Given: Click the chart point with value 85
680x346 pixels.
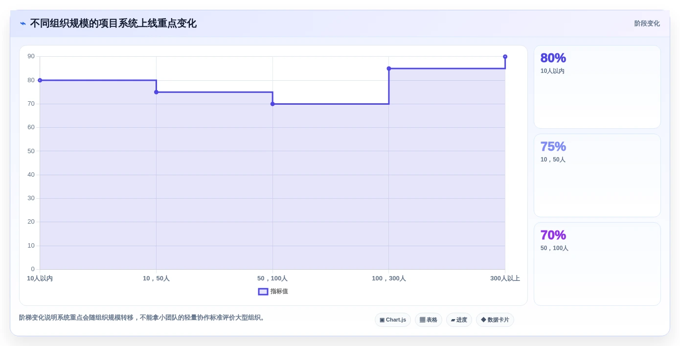Looking at the screenshot, I should click(389, 69).
